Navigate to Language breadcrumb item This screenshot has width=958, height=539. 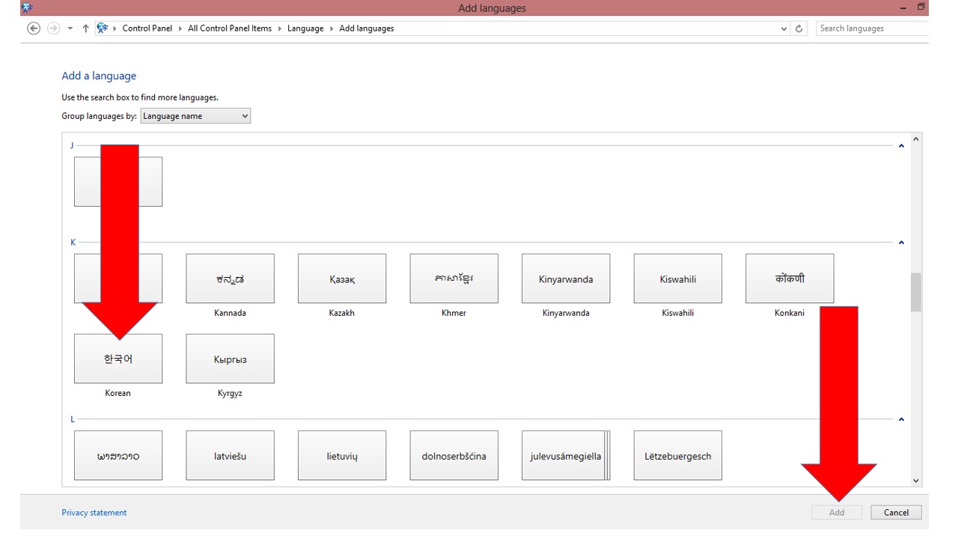click(305, 28)
